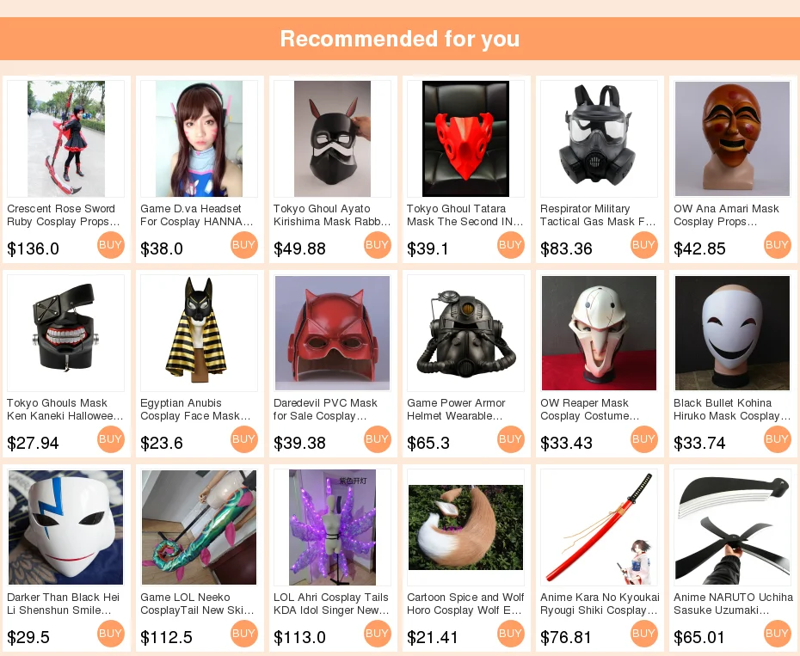Image resolution: width=800 pixels, height=656 pixels.
Task: View the Tokyo Ghouls Ken Kaneki Mask thumbnail
Action: pos(66,333)
